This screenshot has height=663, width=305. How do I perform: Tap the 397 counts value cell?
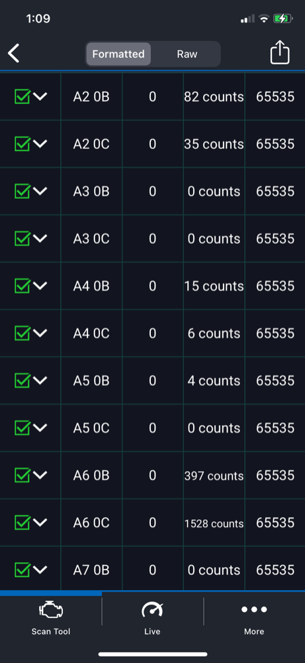[x=214, y=476]
